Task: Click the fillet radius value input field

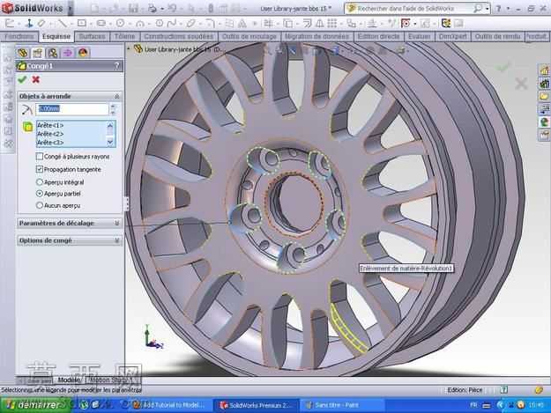Action: [x=72, y=109]
